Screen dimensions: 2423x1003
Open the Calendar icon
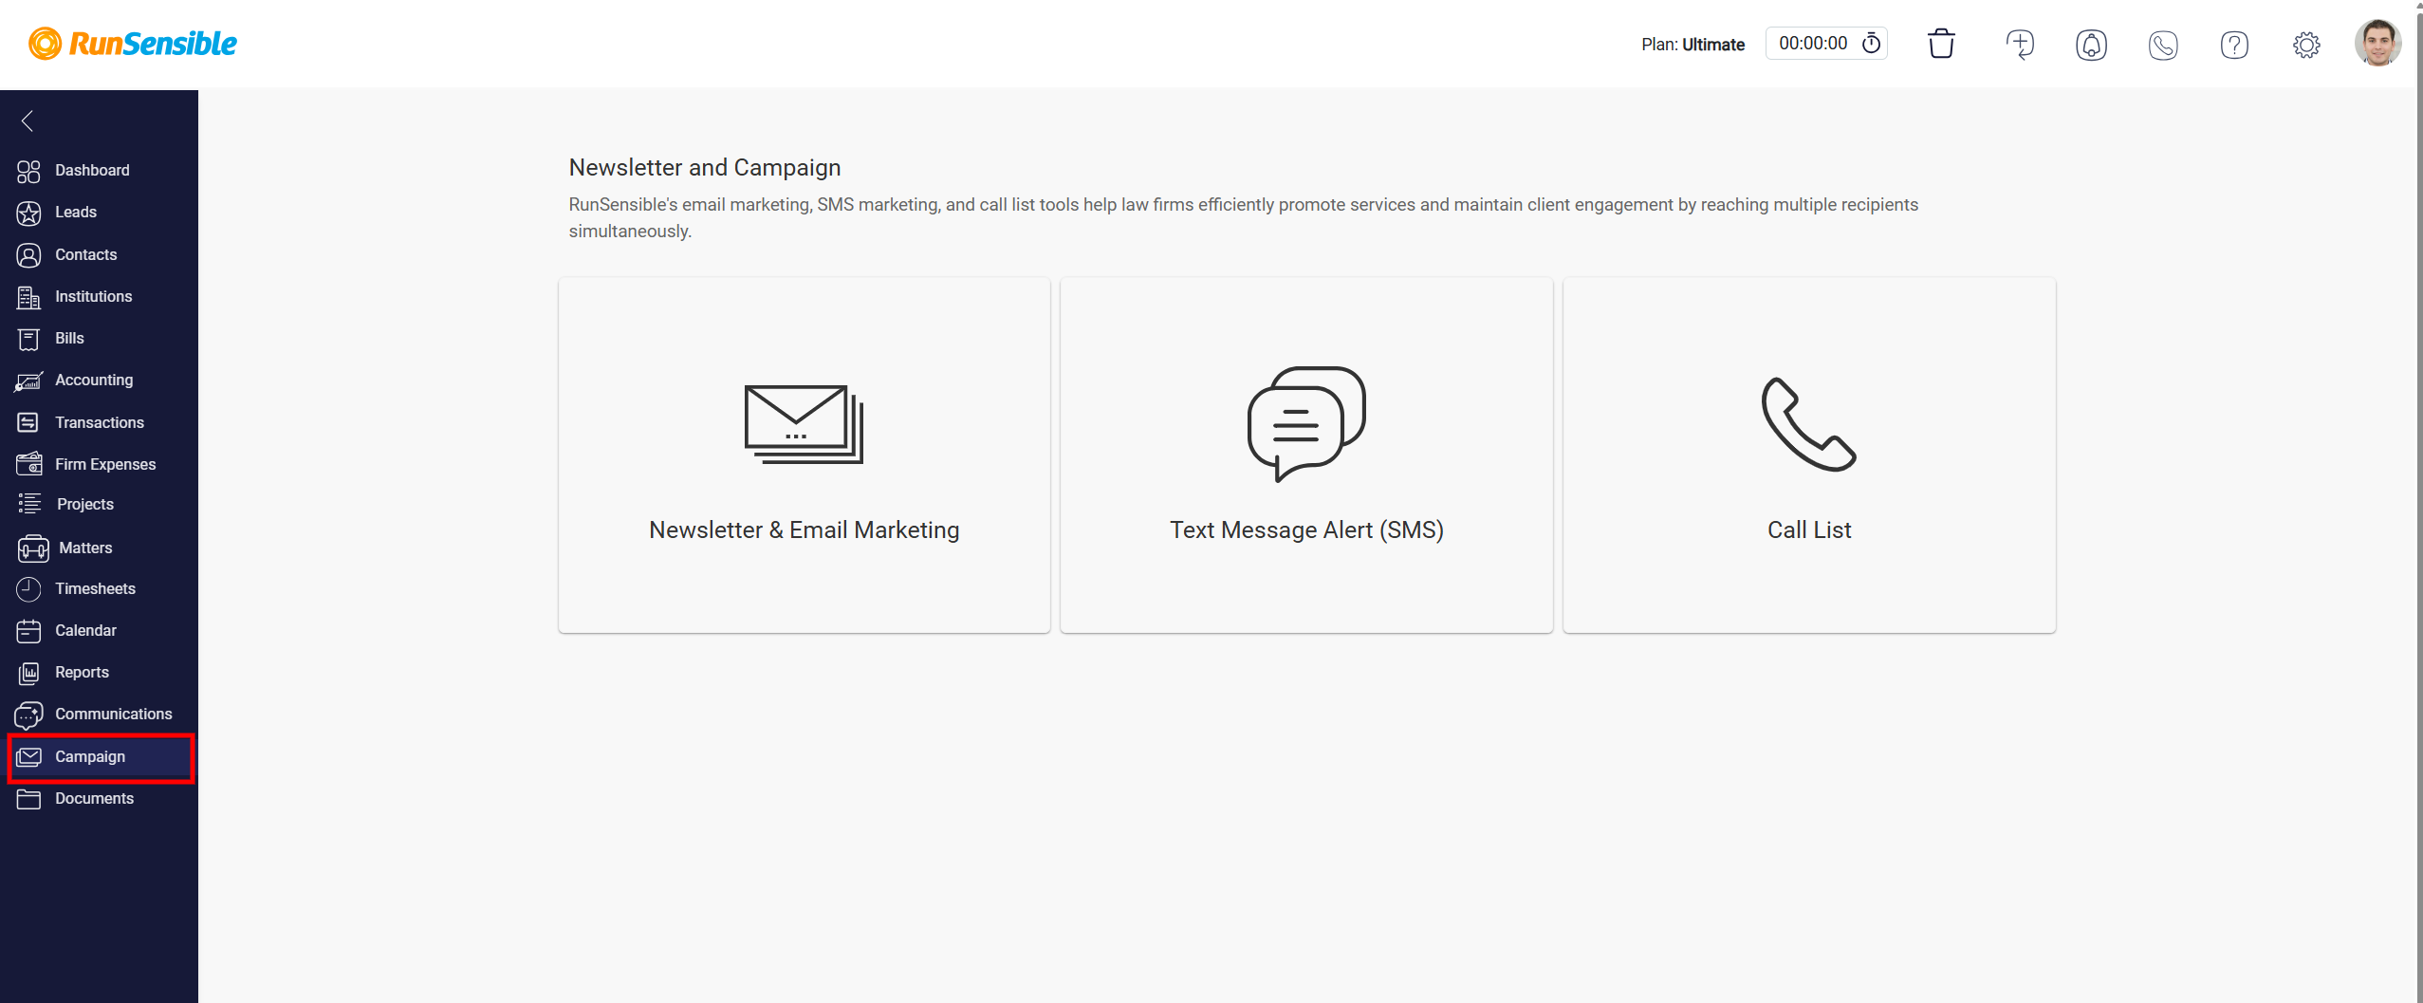pos(28,631)
